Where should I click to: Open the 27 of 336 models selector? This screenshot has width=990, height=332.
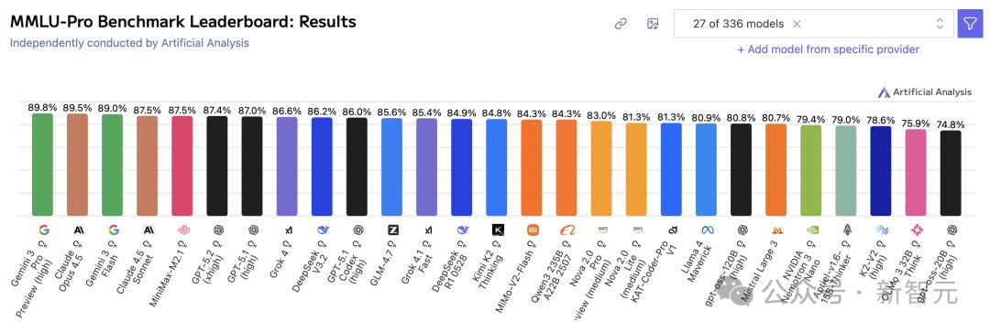(814, 24)
